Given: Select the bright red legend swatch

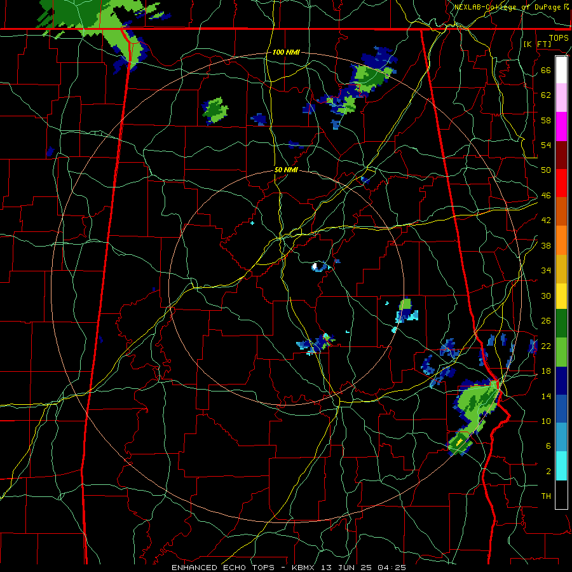Looking at the screenshot, I should click(561, 183).
